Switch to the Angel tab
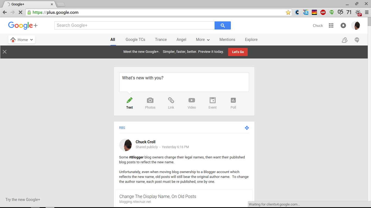Screen dimensions: 371x208 (x=181, y=40)
